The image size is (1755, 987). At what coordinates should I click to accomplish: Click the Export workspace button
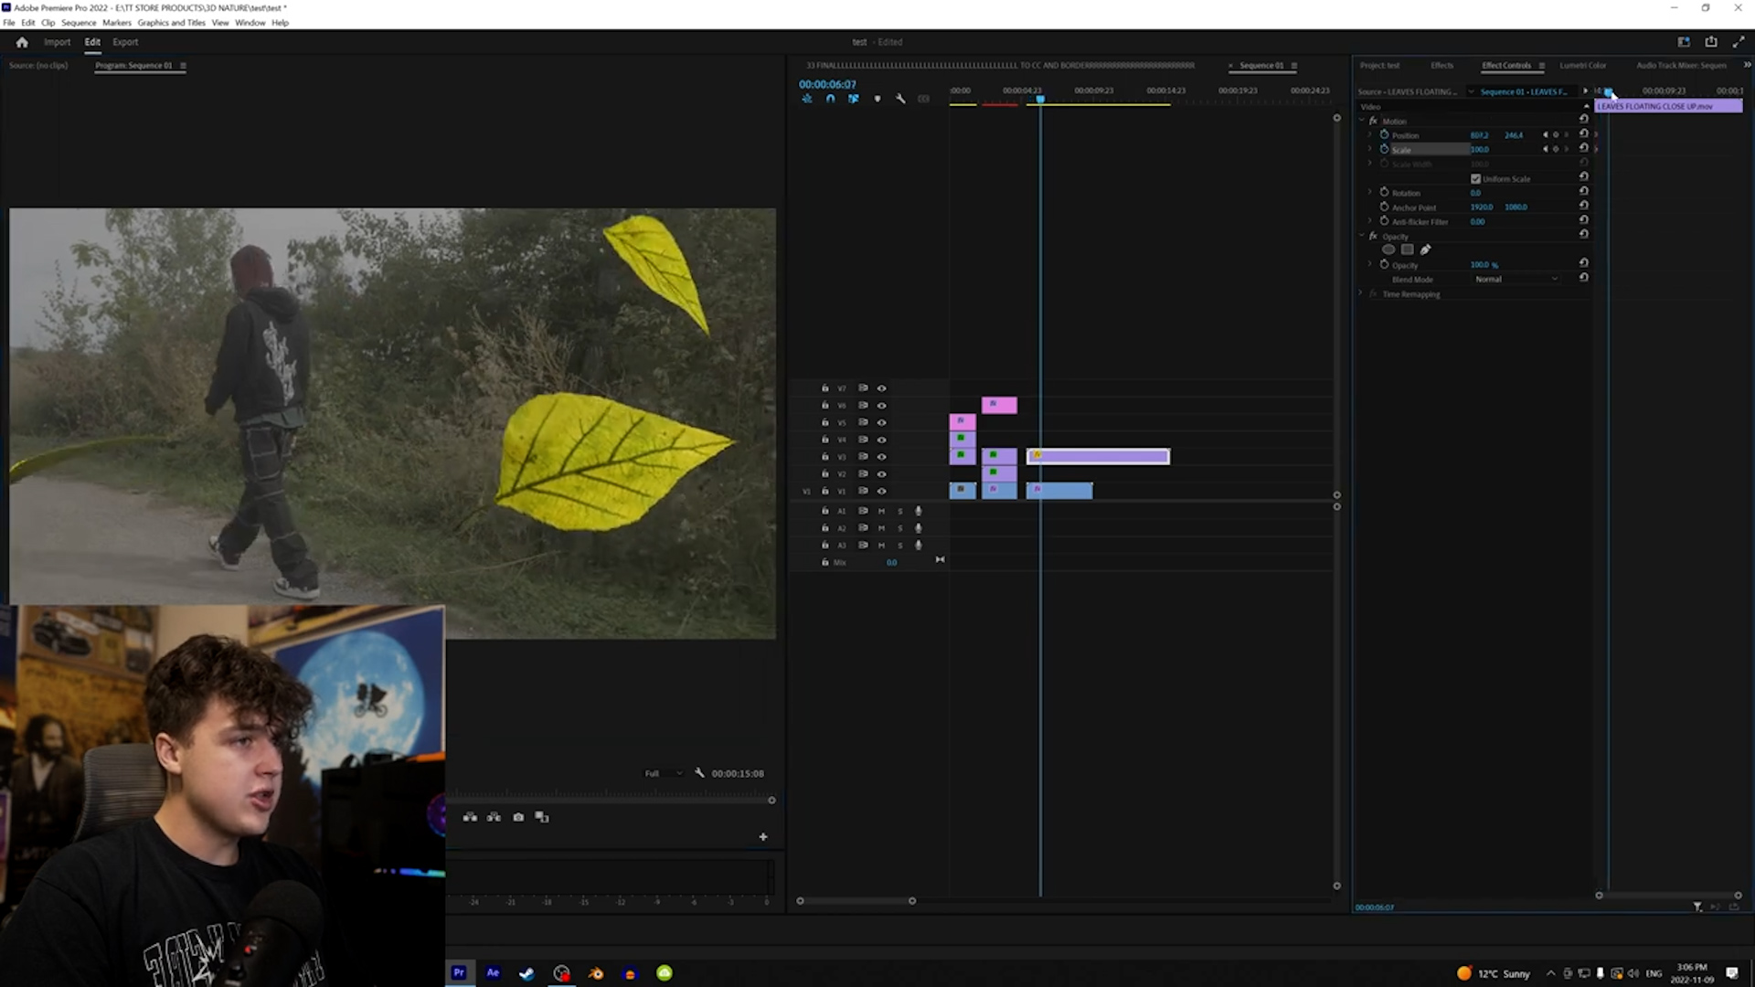click(x=125, y=42)
